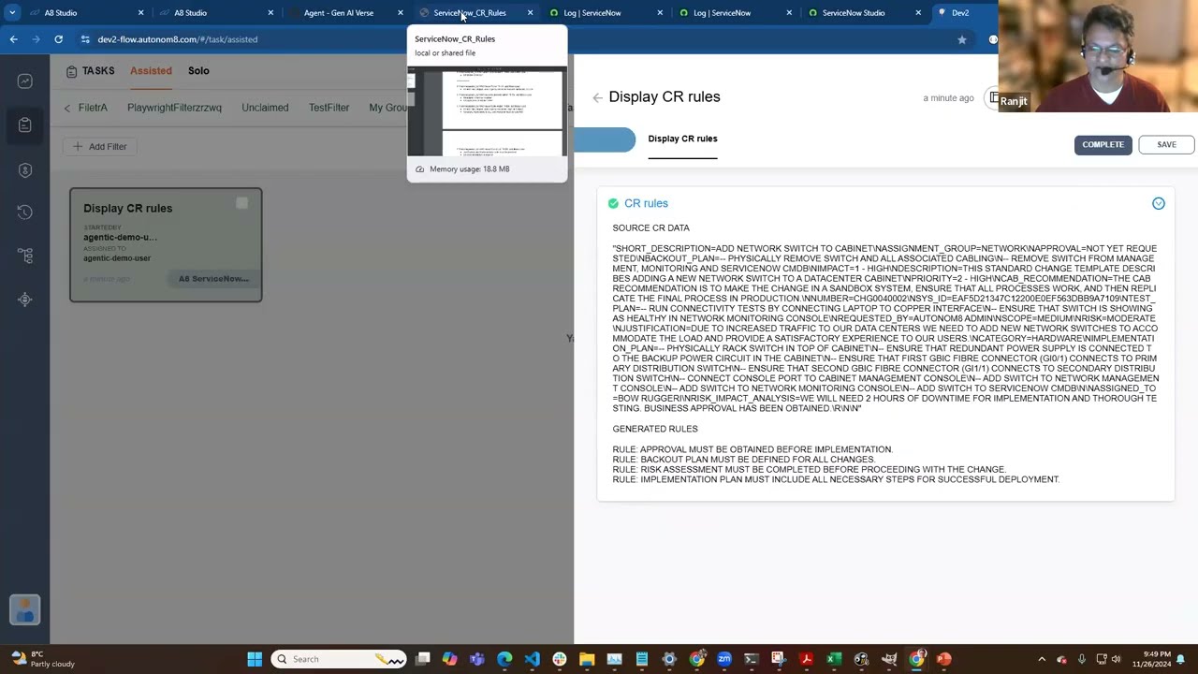Open the Display CR rules task card
The height and width of the screenshot is (674, 1198).
pos(166,245)
